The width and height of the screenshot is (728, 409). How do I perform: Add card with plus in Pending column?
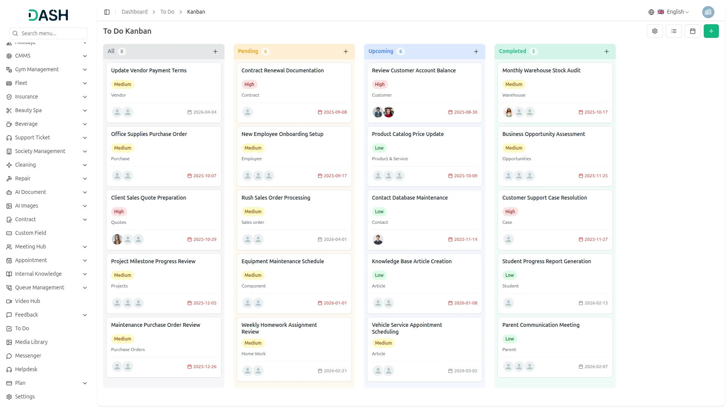[345, 52]
